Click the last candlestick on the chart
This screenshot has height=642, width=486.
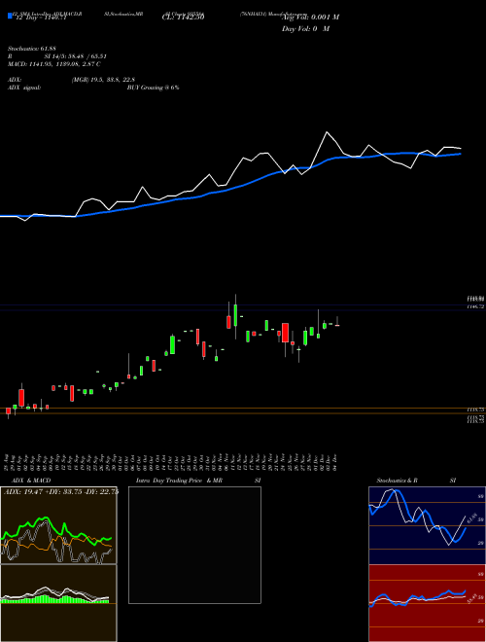tap(337, 321)
